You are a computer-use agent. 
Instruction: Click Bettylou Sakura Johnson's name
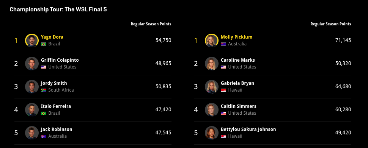pyautogui.click(x=248, y=129)
